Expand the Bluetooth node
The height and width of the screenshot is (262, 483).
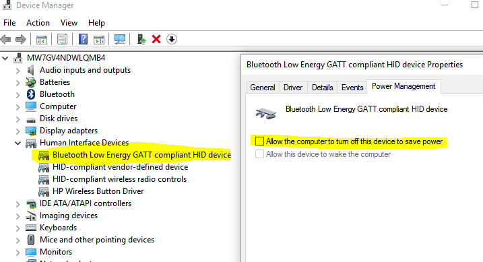coord(18,95)
